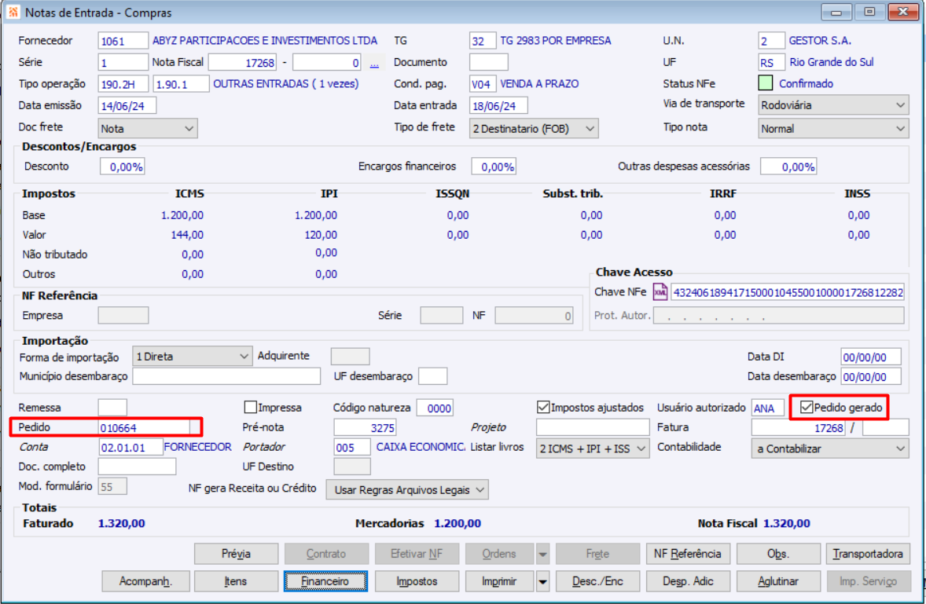Click the Data desembaraço field

tap(871, 376)
